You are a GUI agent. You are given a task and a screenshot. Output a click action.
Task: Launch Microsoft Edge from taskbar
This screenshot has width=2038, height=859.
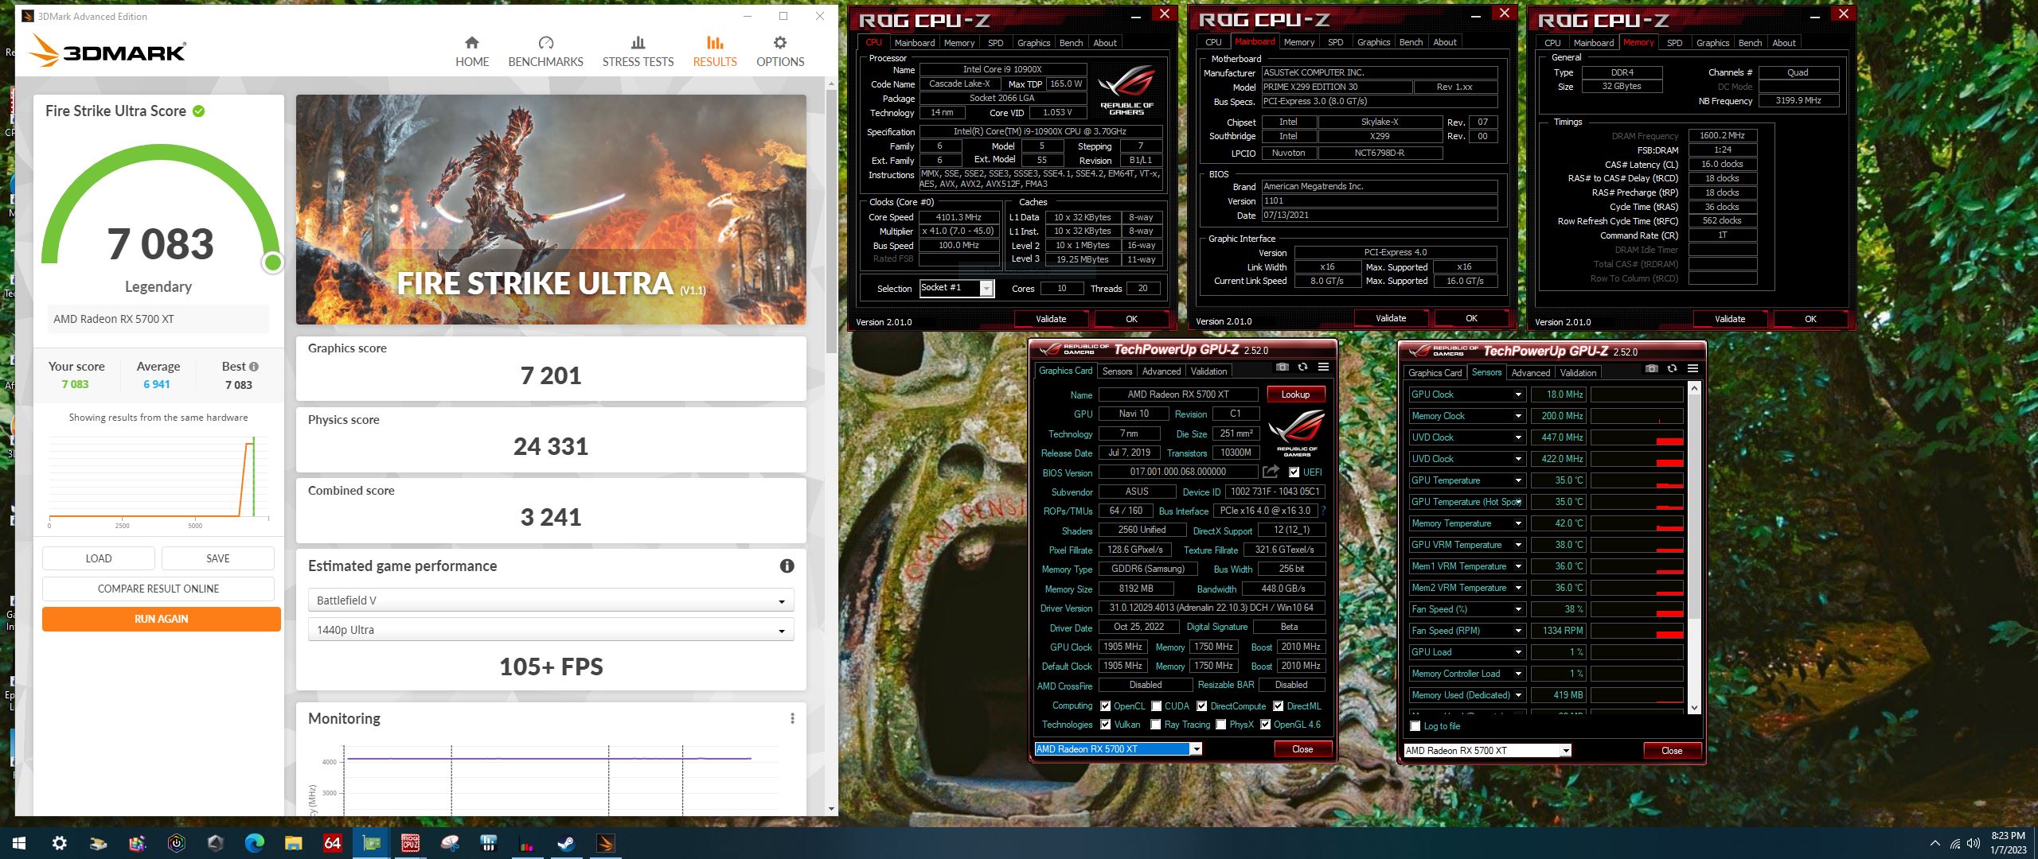pyautogui.click(x=255, y=843)
